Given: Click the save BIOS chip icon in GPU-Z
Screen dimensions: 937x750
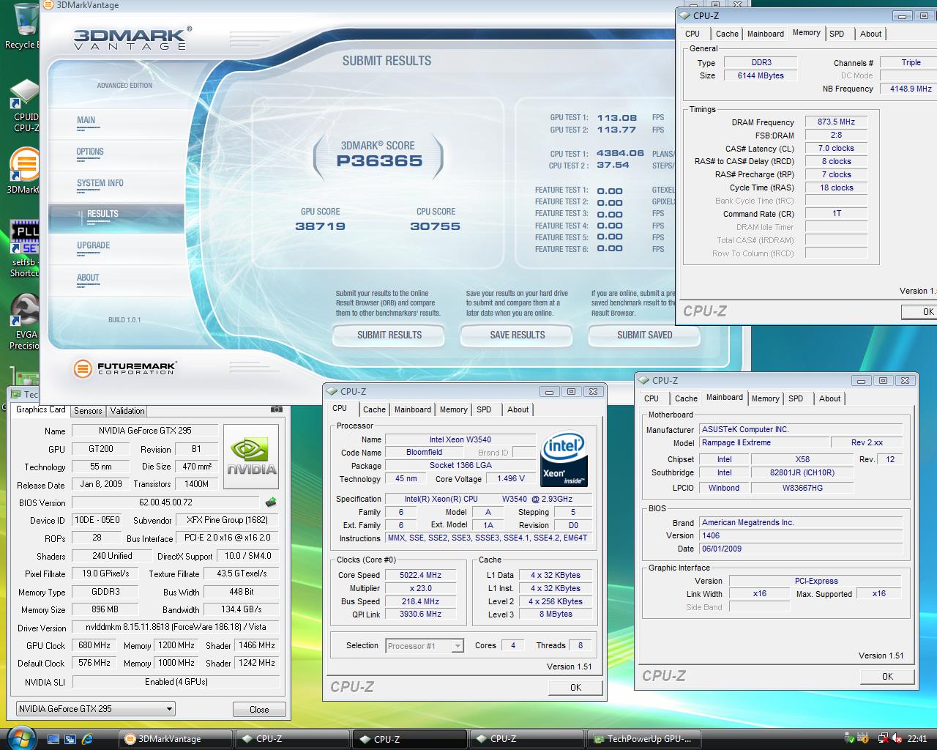Looking at the screenshot, I should pyautogui.click(x=270, y=502).
